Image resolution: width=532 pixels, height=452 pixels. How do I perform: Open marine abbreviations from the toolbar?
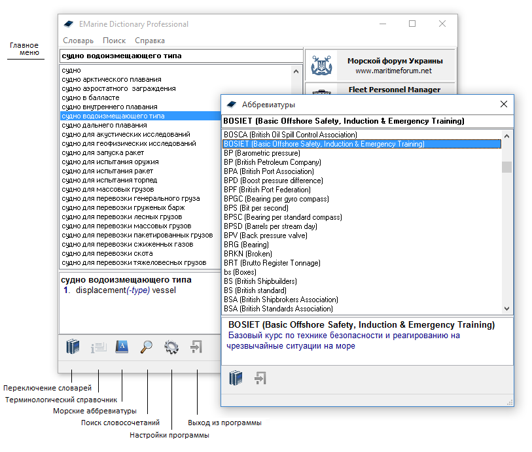point(122,347)
